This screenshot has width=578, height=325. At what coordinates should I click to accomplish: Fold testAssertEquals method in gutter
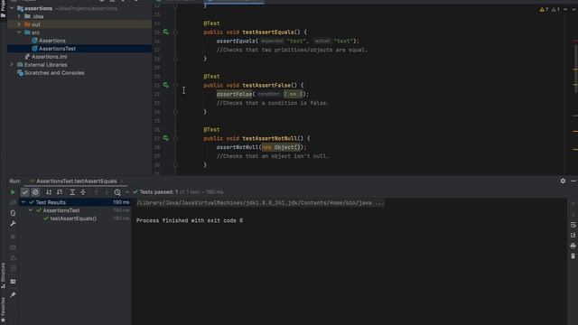tap(175, 32)
